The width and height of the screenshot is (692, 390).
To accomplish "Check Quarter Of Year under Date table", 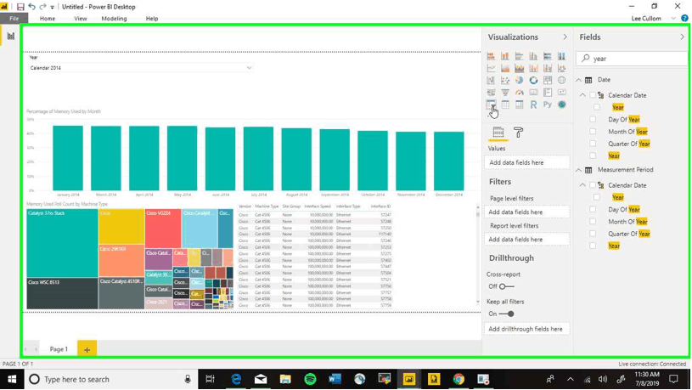I will [593, 144].
